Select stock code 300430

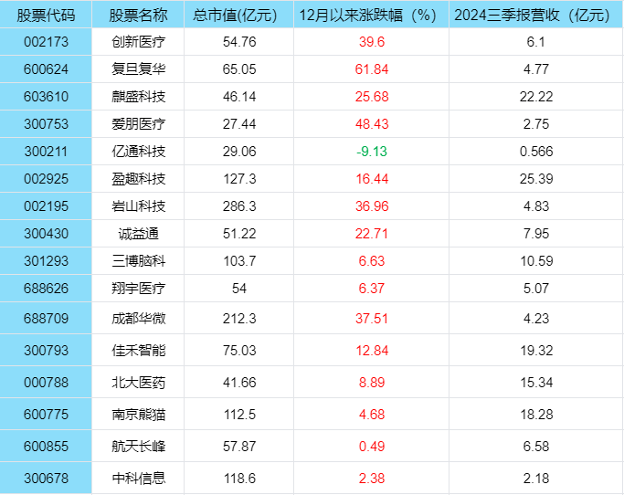pos(46,234)
